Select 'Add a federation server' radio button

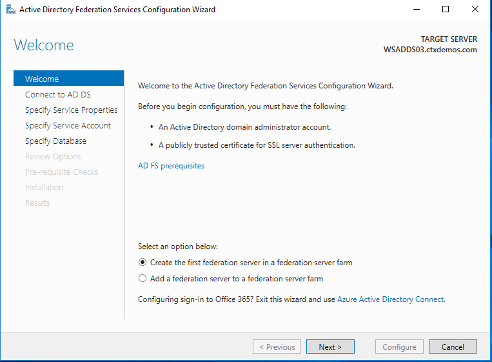coord(143,279)
